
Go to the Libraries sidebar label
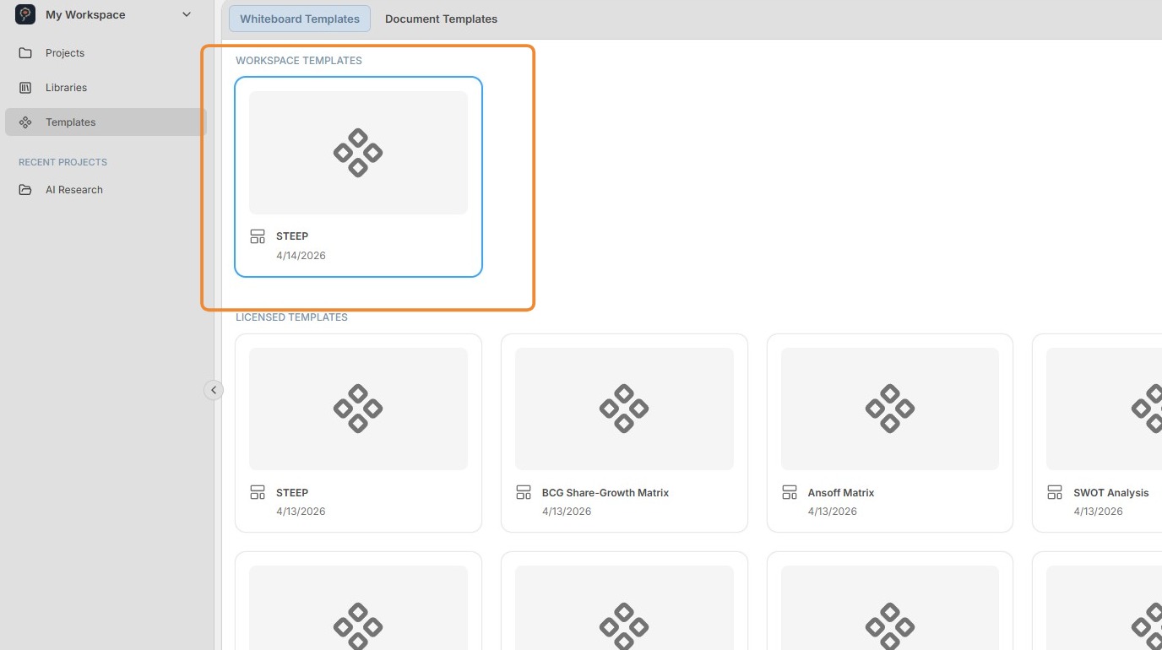coord(66,88)
